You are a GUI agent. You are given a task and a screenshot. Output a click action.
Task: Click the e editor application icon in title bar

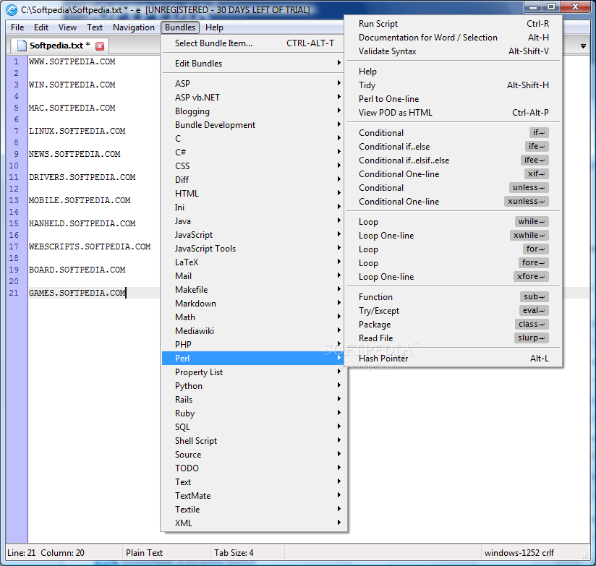coord(12,9)
